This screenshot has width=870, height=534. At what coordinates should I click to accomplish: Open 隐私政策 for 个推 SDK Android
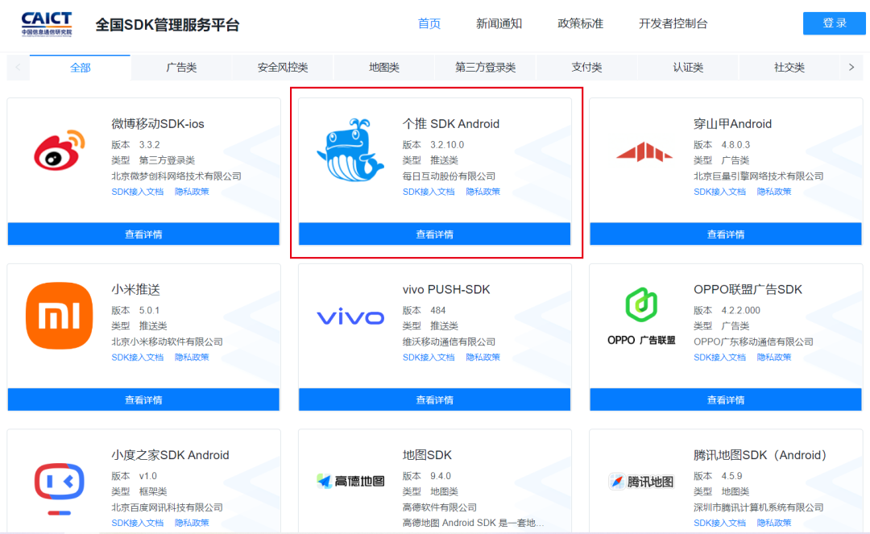click(483, 192)
